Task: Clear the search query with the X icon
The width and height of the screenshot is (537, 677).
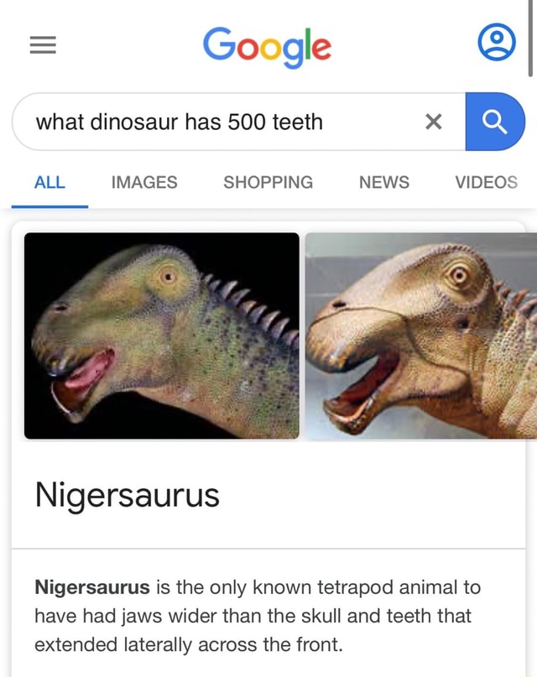Action: click(433, 122)
